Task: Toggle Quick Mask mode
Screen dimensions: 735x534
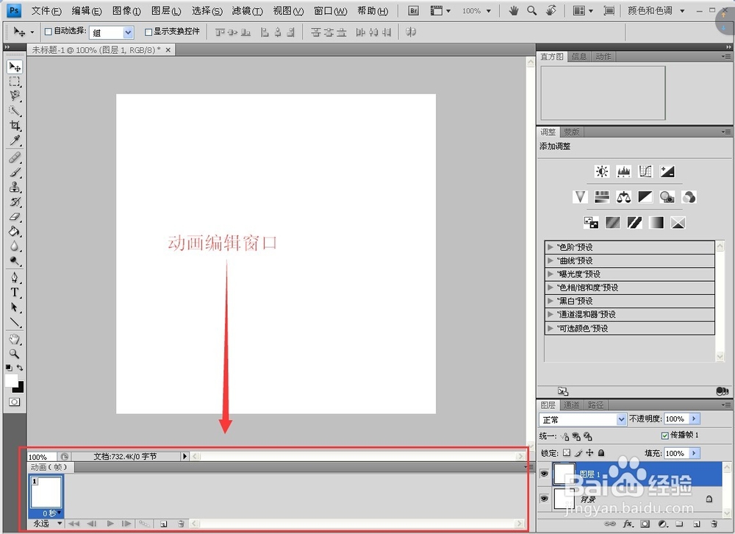Action: click(x=15, y=402)
